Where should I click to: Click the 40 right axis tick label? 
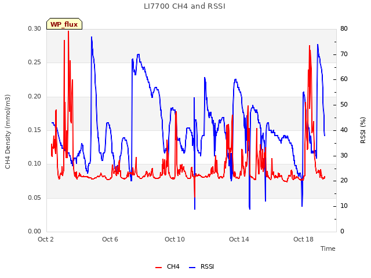[344, 130]
